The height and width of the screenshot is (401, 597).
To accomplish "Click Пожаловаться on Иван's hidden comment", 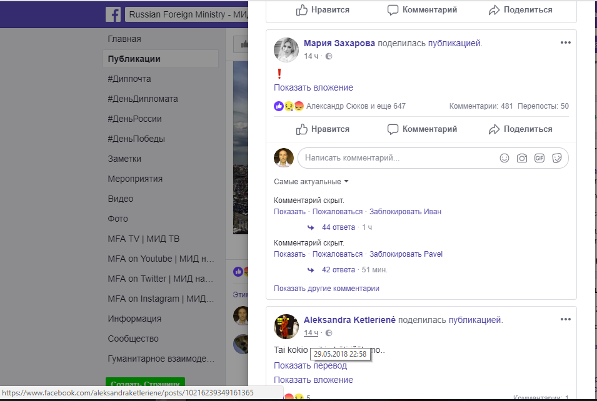I will 338,212.
